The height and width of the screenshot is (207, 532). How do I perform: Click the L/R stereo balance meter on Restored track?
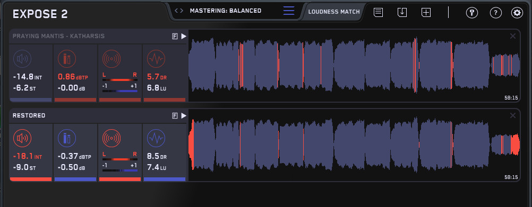coord(120,159)
